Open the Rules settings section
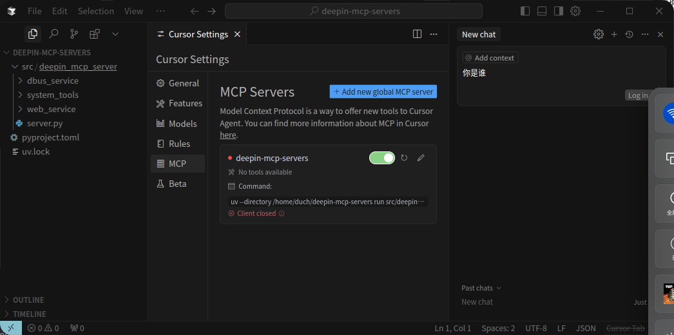The width and height of the screenshot is (674, 335). 178,144
